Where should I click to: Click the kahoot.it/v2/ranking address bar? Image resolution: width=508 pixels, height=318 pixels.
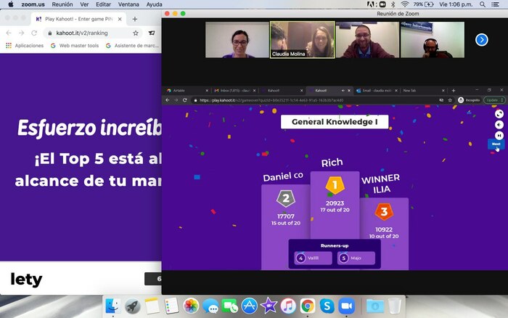(92, 33)
